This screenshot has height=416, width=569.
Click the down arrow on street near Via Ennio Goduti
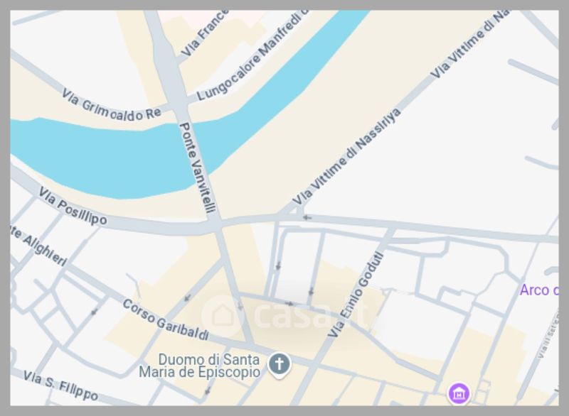[x=311, y=292]
